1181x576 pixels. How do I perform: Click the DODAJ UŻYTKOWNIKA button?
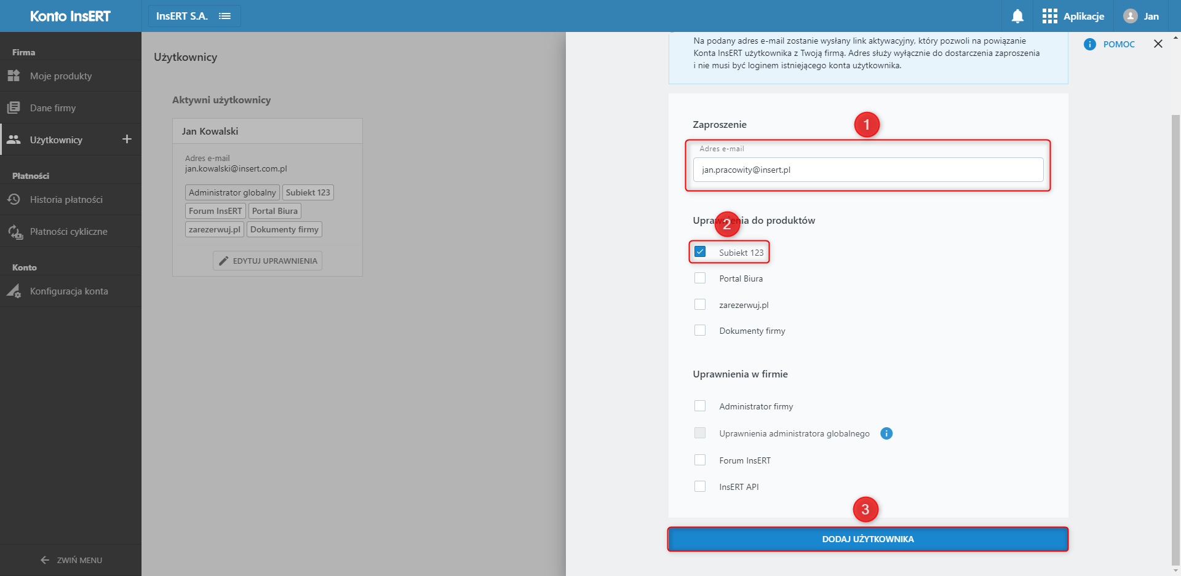coord(868,539)
